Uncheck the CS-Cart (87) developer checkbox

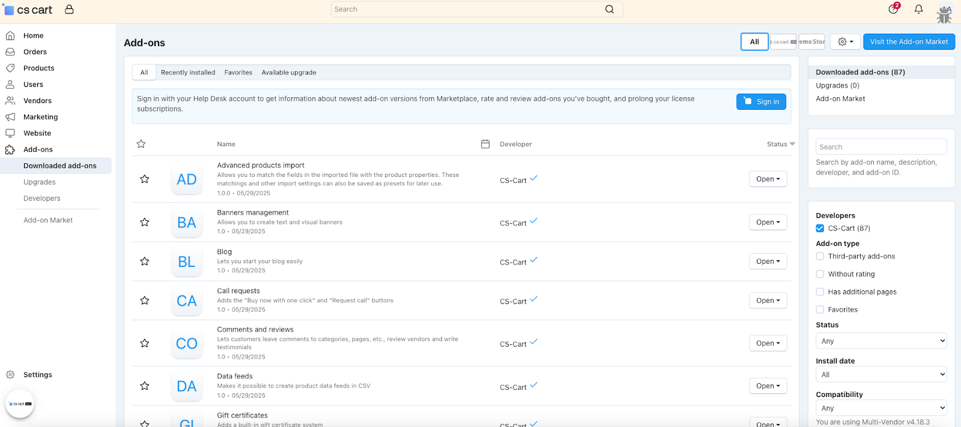pyautogui.click(x=820, y=228)
